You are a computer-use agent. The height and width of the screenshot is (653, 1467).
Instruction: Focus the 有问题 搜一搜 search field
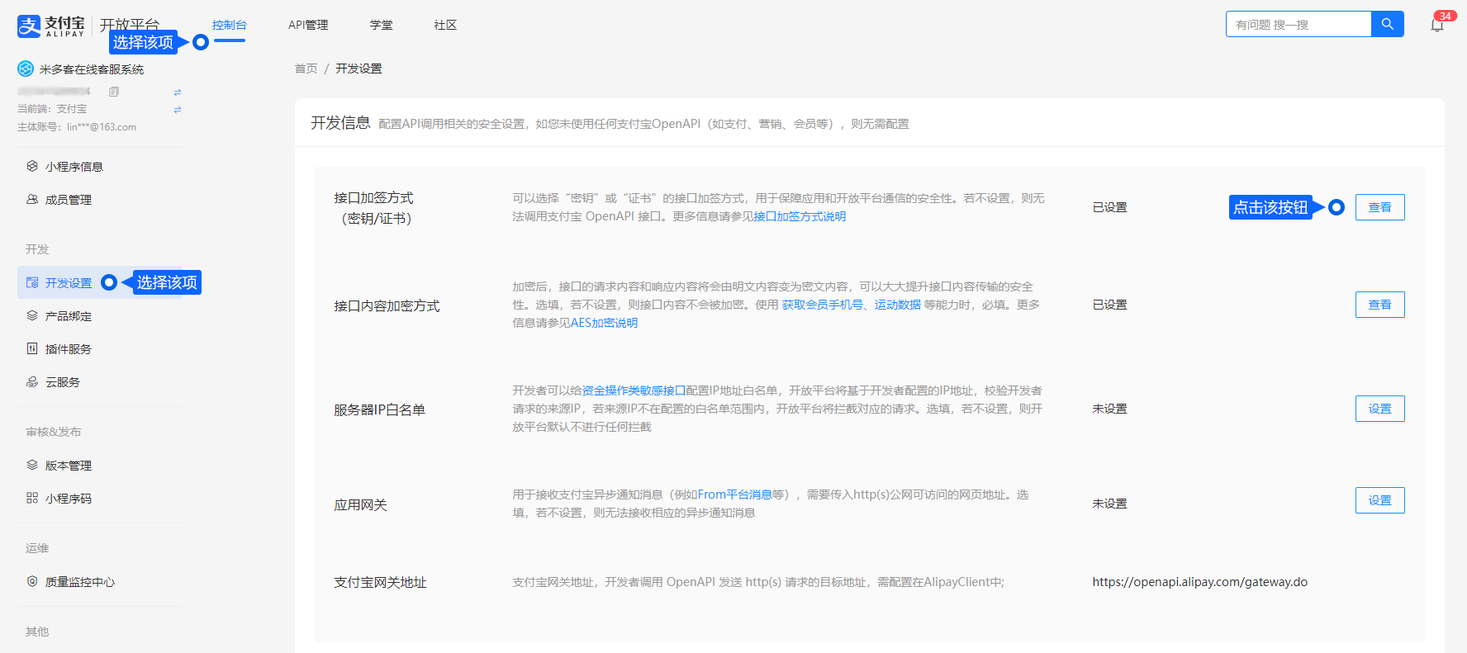pos(1298,25)
